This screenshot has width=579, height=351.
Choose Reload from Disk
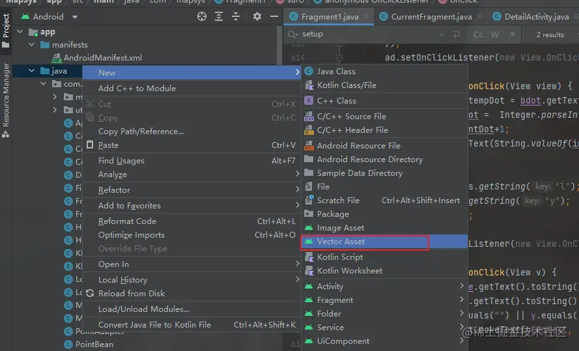[x=191, y=294]
